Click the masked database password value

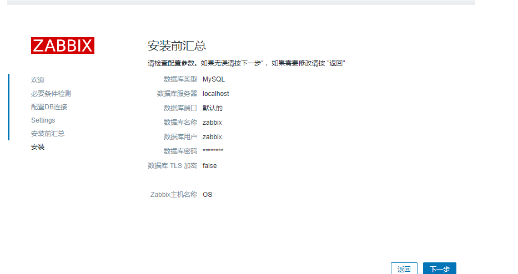click(213, 151)
